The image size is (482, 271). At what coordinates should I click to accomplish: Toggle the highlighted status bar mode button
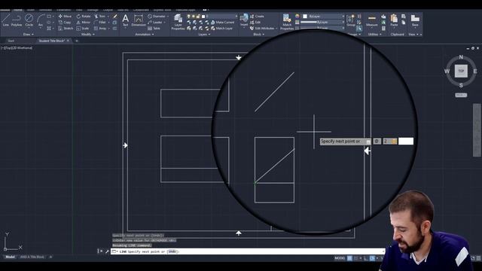tap(372, 258)
